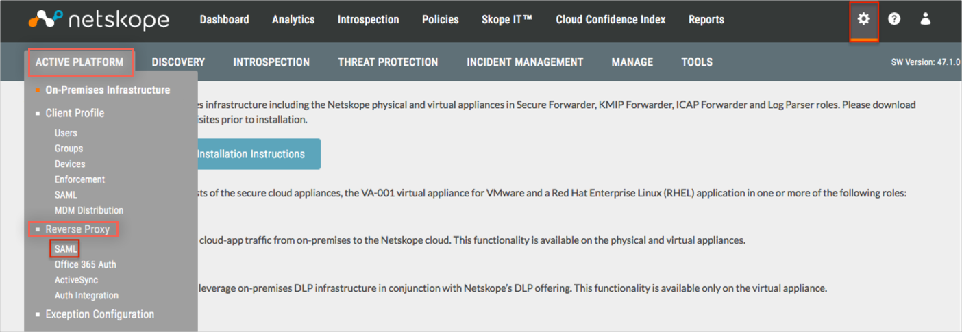
Task: Open Auth Integration under Reverse Proxy
Action: coord(86,296)
